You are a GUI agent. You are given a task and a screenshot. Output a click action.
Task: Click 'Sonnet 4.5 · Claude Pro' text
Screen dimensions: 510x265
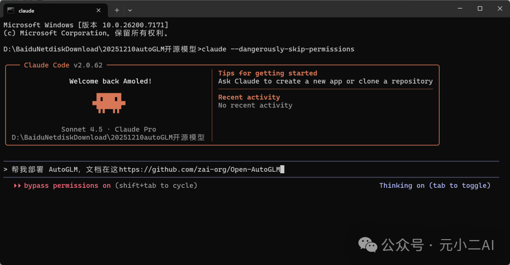click(x=109, y=129)
